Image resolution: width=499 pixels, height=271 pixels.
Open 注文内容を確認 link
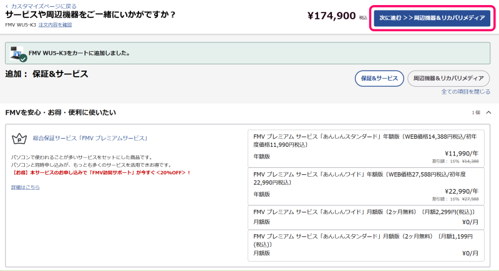point(55,25)
